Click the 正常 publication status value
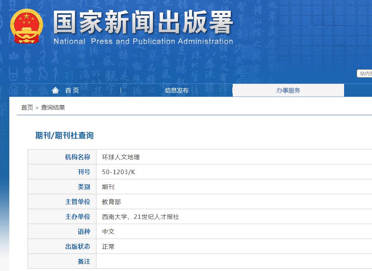The height and width of the screenshot is (271, 372). [x=108, y=246]
